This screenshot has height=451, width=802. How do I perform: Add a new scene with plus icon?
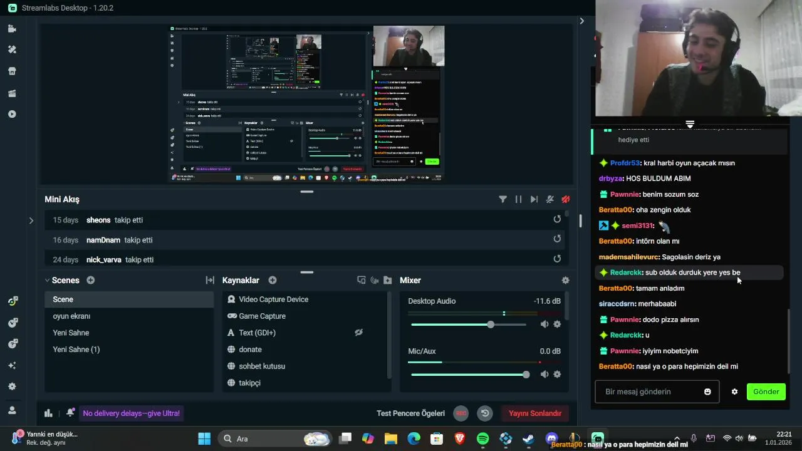(x=91, y=280)
